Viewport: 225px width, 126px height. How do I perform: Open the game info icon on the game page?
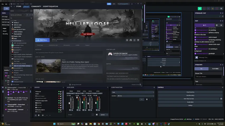coord(135,40)
